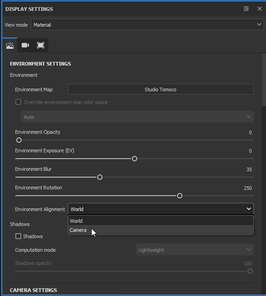Screen dimensions: 266x296
Task: Click the Environment Exposure slider handle
Action: tap(135, 159)
